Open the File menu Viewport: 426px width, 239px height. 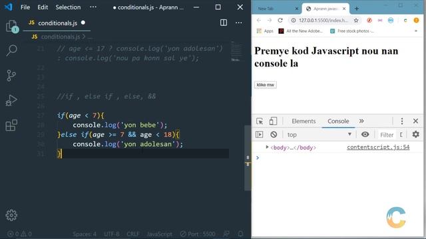25,7
